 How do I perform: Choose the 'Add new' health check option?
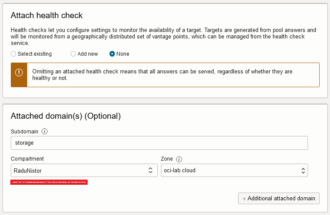[x=74, y=54]
